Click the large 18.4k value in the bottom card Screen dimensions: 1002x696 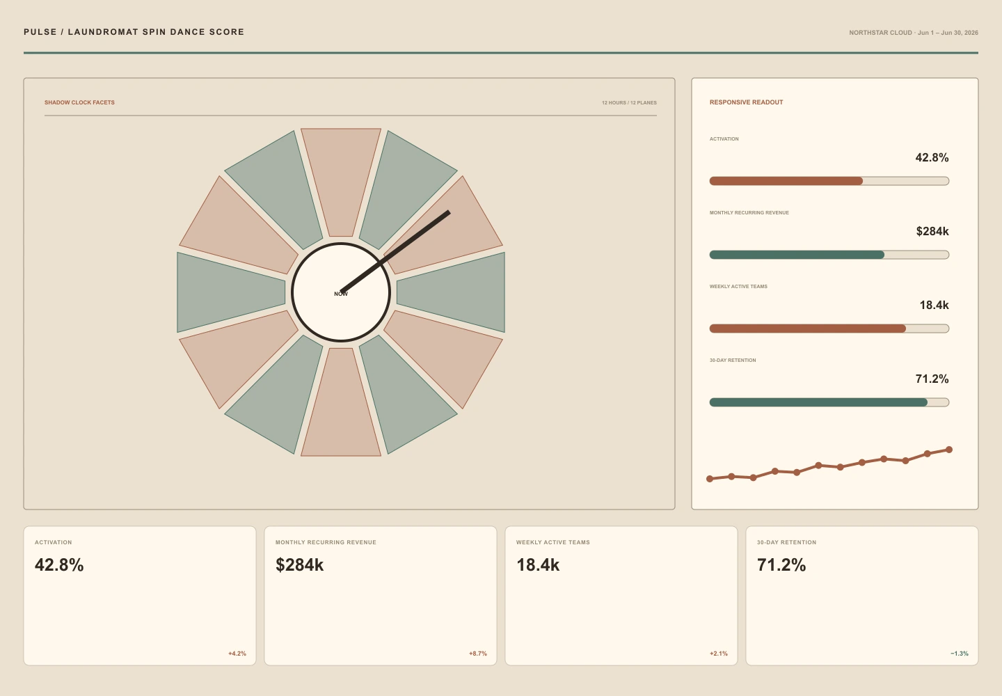coord(538,565)
